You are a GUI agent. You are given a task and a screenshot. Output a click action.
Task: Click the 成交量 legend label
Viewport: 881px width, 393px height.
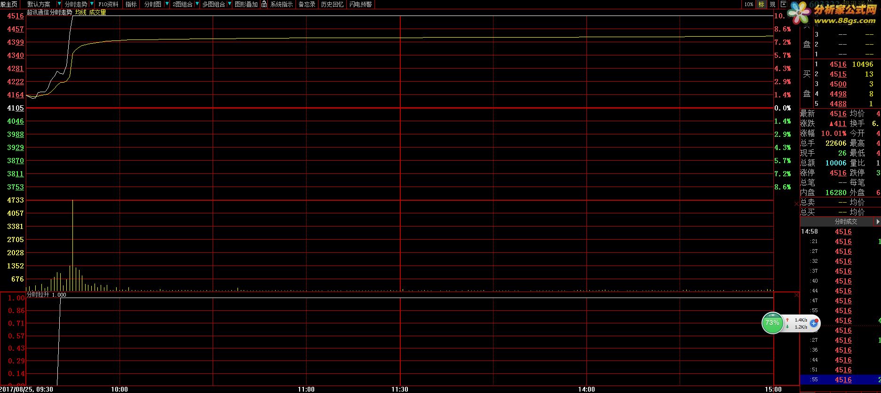coord(98,13)
